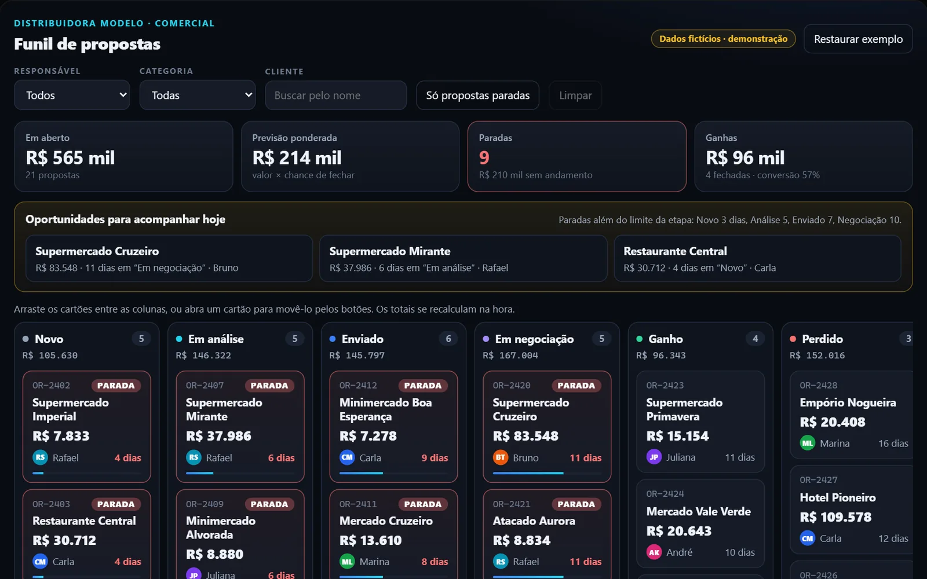Click the Limpar button
This screenshot has height=579, width=927.
tap(575, 96)
